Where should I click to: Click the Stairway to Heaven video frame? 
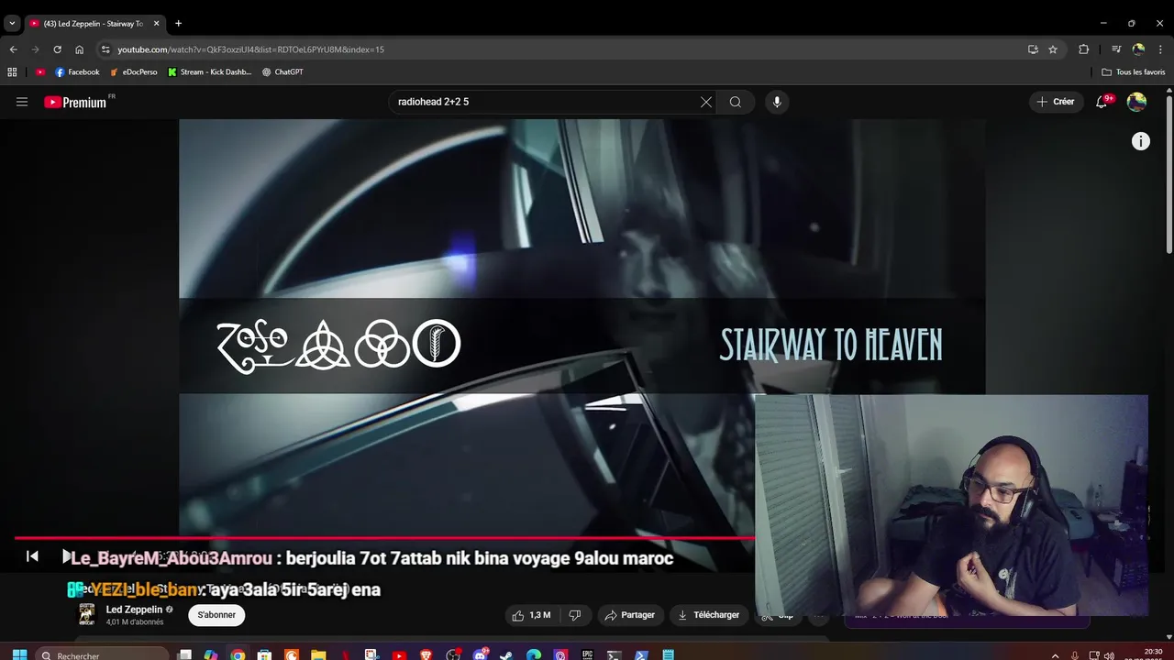[x=582, y=327]
